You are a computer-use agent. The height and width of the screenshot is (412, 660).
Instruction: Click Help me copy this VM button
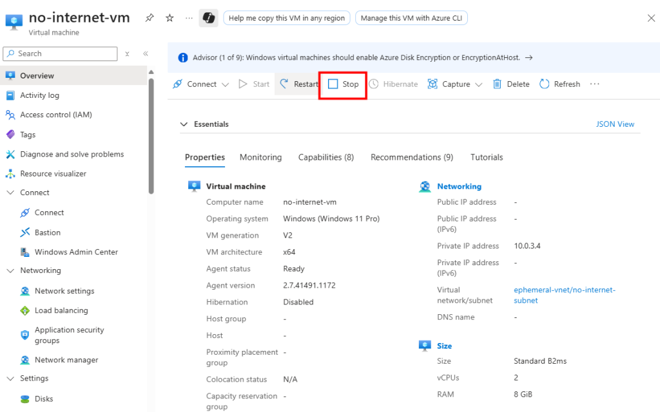pyautogui.click(x=287, y=18)
